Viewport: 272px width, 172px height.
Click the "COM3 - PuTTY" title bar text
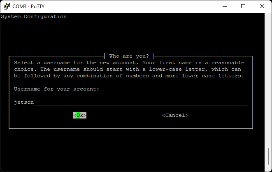[29, 6]
